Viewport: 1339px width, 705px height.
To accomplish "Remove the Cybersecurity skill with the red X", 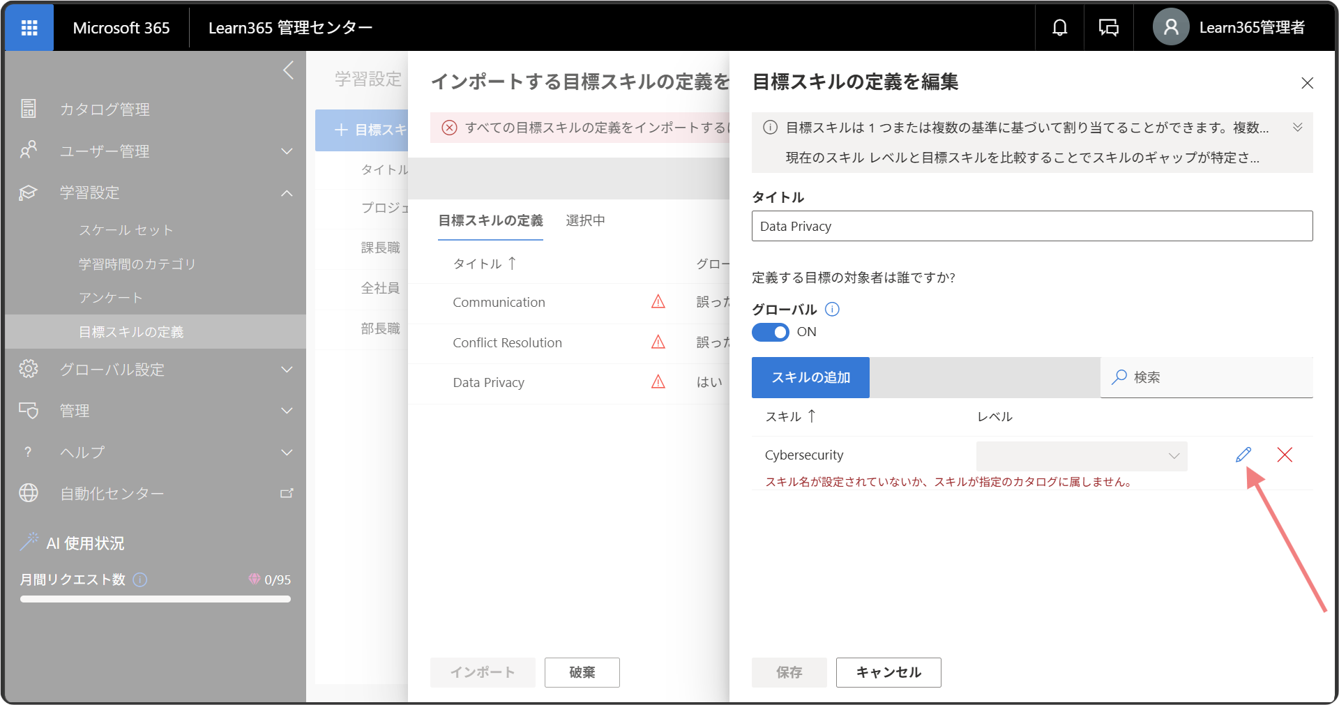I will 1285,455.
